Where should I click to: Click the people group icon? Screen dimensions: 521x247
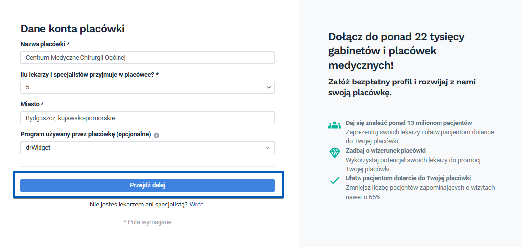[335, 124]
